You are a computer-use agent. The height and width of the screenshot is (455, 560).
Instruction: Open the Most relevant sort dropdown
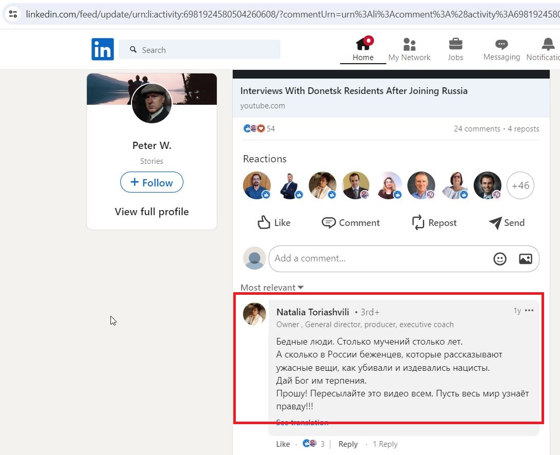272,288
